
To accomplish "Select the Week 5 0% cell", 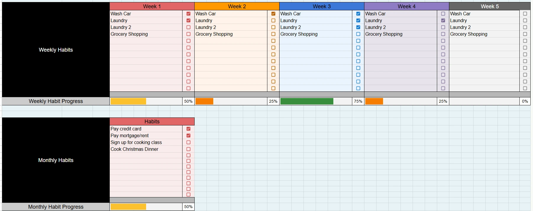I will [x=525, y=101].
